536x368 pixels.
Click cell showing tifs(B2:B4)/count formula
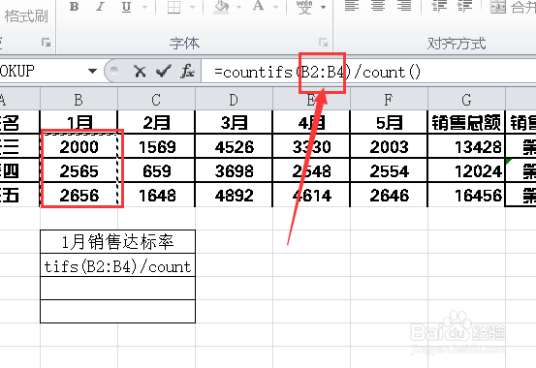117,265
